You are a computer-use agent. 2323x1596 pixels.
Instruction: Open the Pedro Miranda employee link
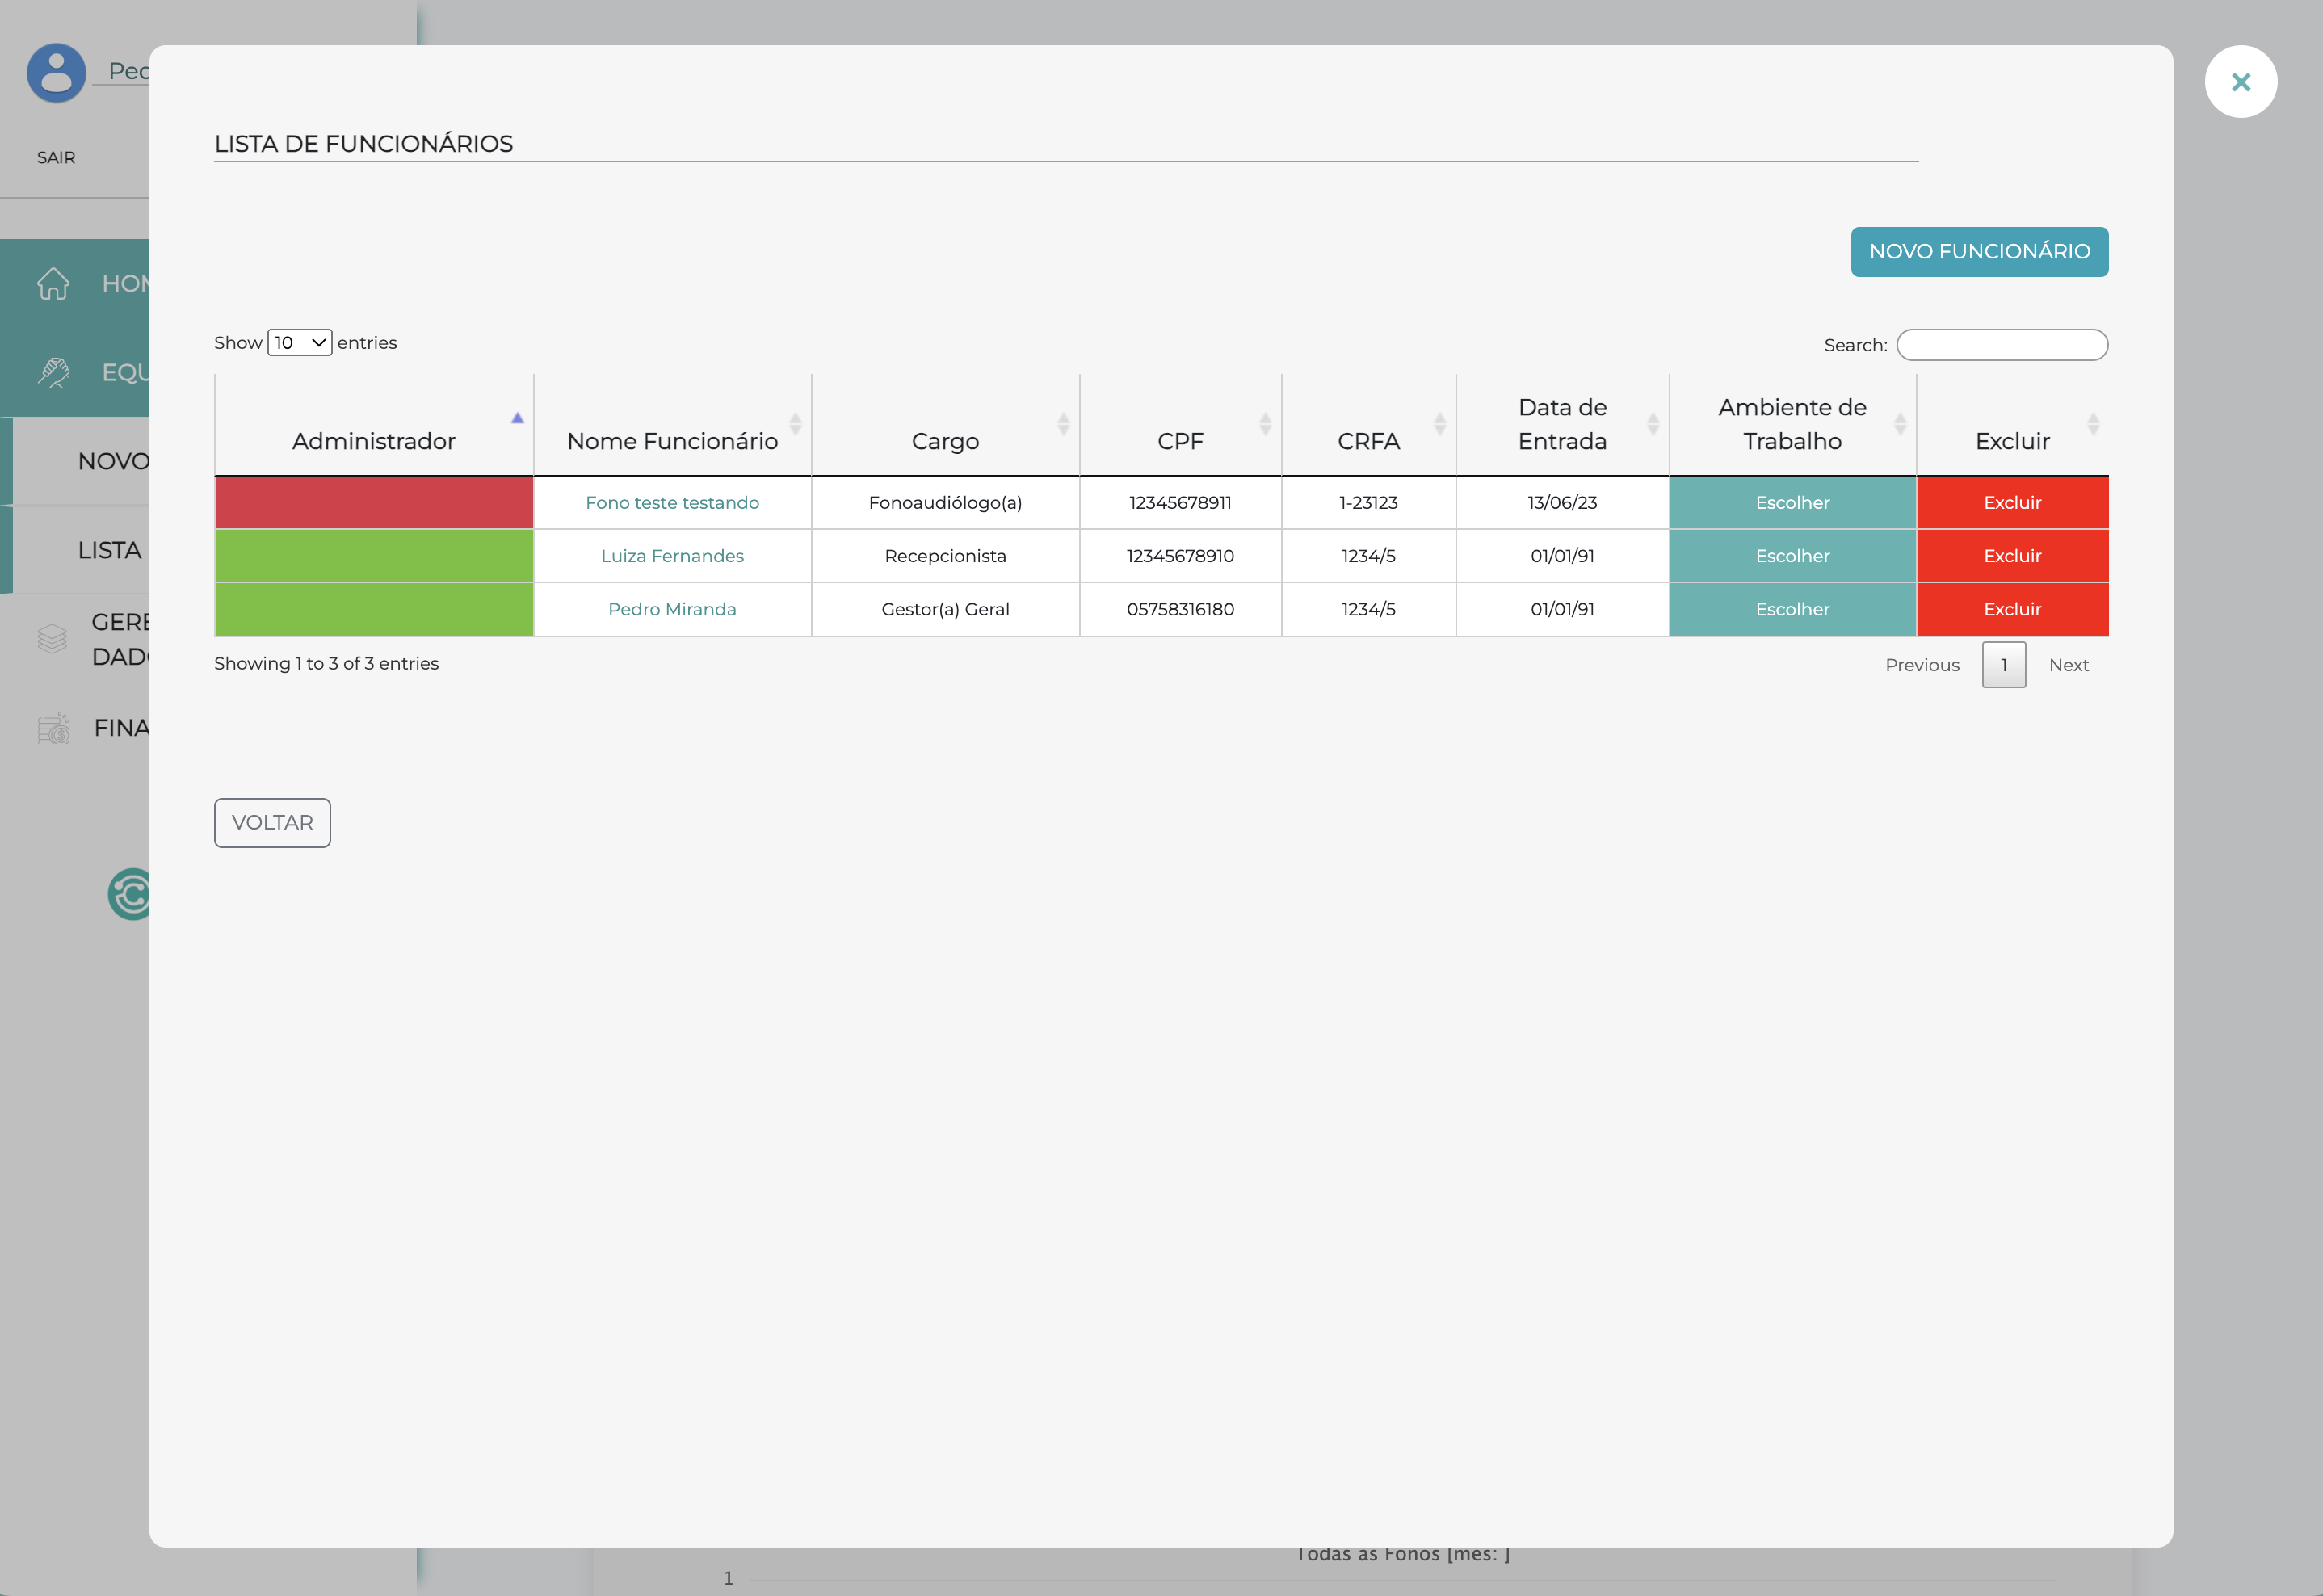[x=672, y=609]
